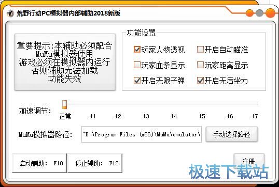
Task: Click the gray circle window button
Action: (x=259, y=13)
